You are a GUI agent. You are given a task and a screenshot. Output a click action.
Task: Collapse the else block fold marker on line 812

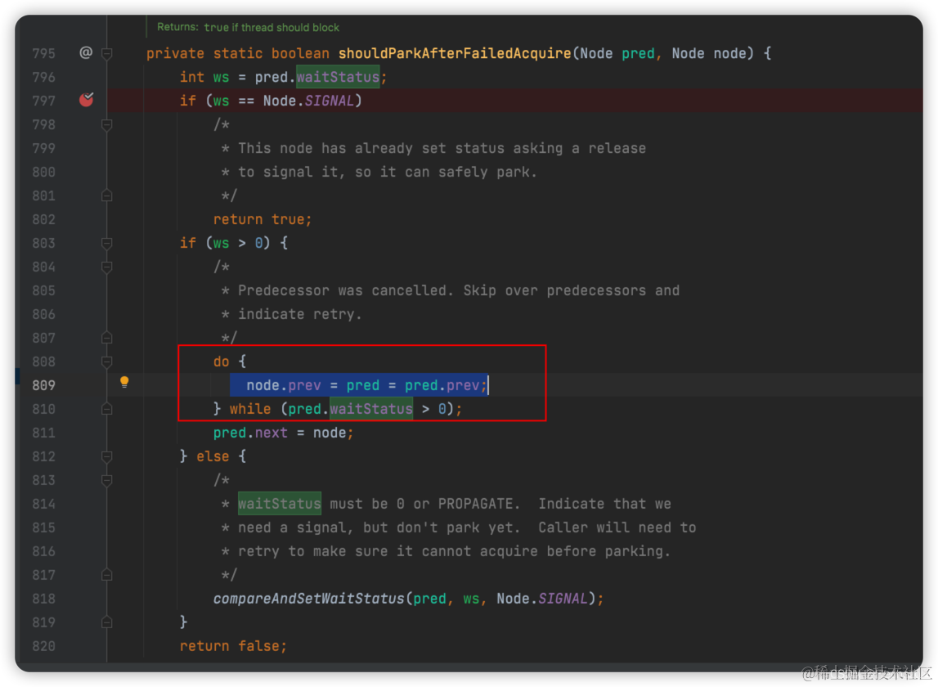(107, 456)
